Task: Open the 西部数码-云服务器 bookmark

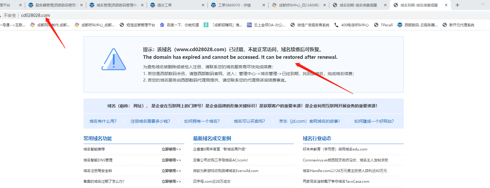Action: point(417,25)
